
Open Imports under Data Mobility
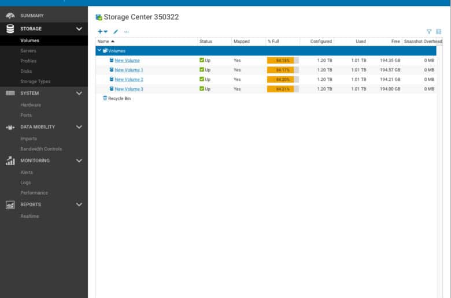pos(28,139)
